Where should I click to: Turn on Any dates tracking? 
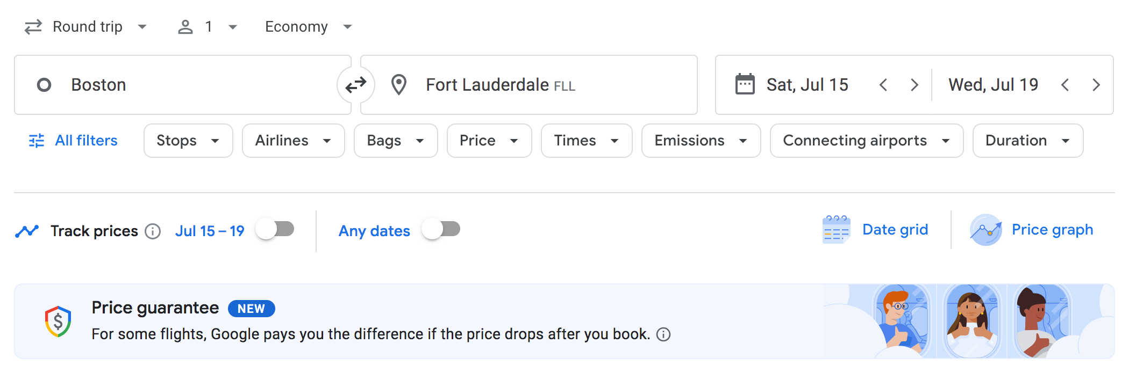click(441, 230)
